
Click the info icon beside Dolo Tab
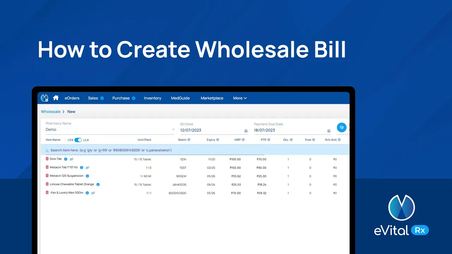[x=66, y=159]
